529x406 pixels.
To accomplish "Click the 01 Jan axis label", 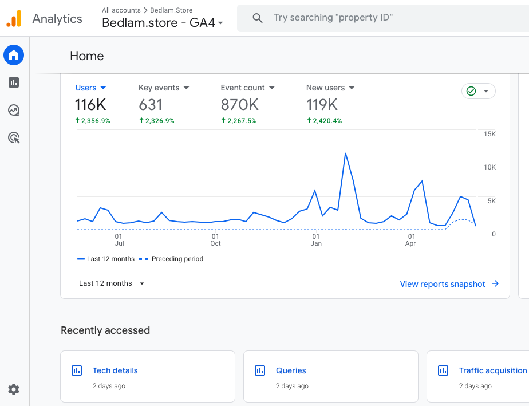I will click(316, 240).
